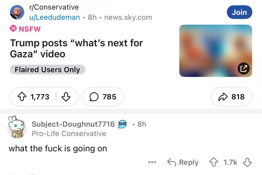Open the r/Conservative subreddit page
262x175 pixels.
click(54, 7)
